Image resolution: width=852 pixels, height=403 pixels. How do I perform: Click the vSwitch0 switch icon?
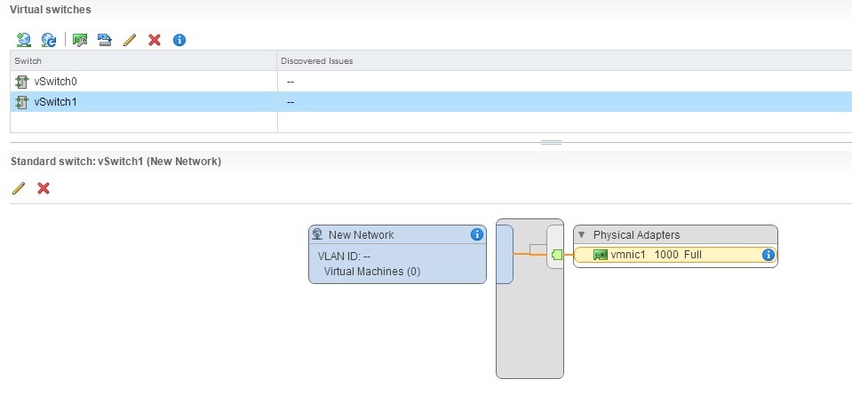point(21,82)
